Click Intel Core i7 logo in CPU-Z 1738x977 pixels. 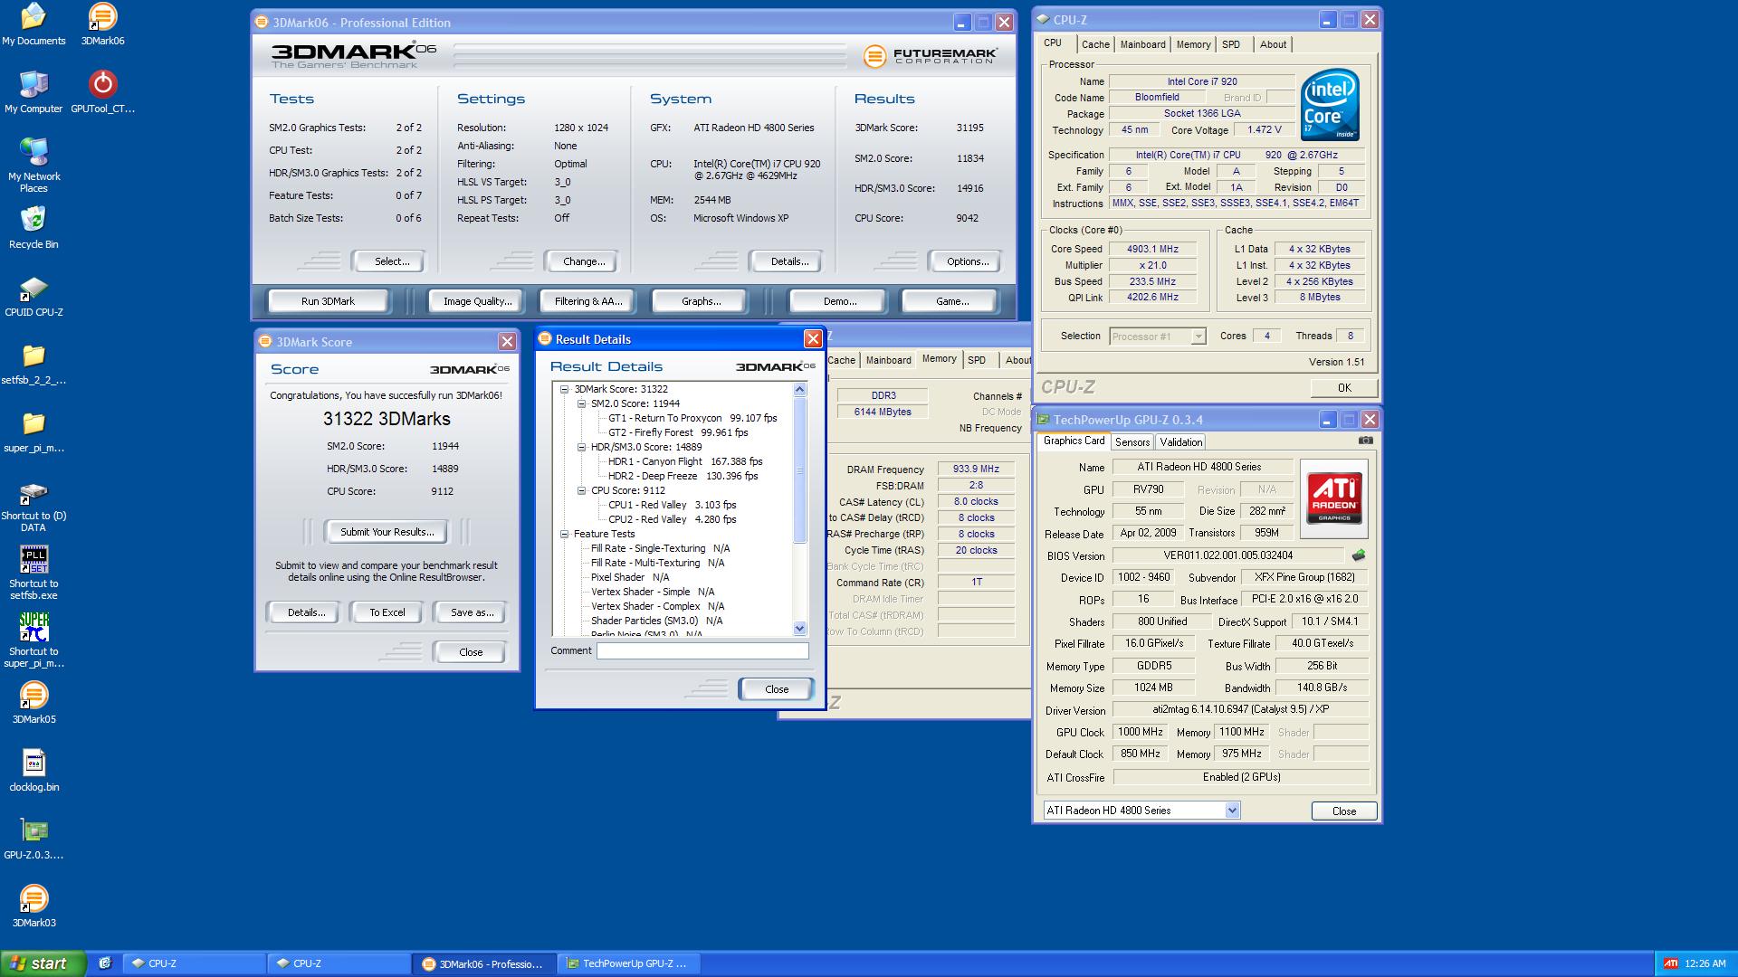point(1330,105)
